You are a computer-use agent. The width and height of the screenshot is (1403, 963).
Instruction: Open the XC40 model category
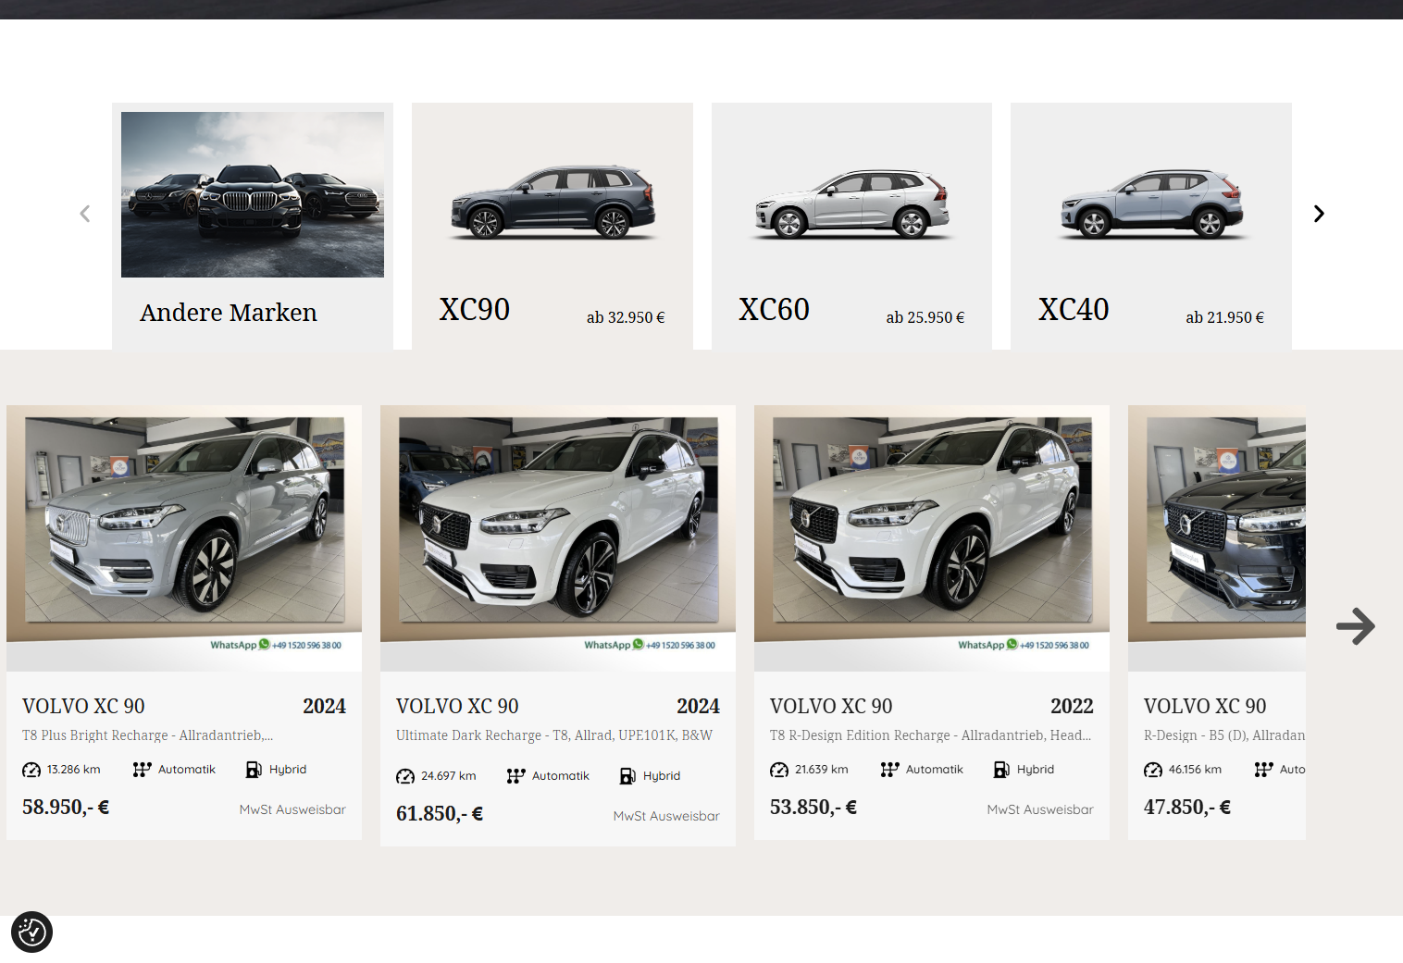pos(1150,225)
